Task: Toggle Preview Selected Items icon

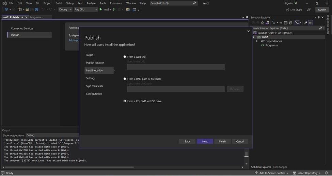Action: point(311,23)
